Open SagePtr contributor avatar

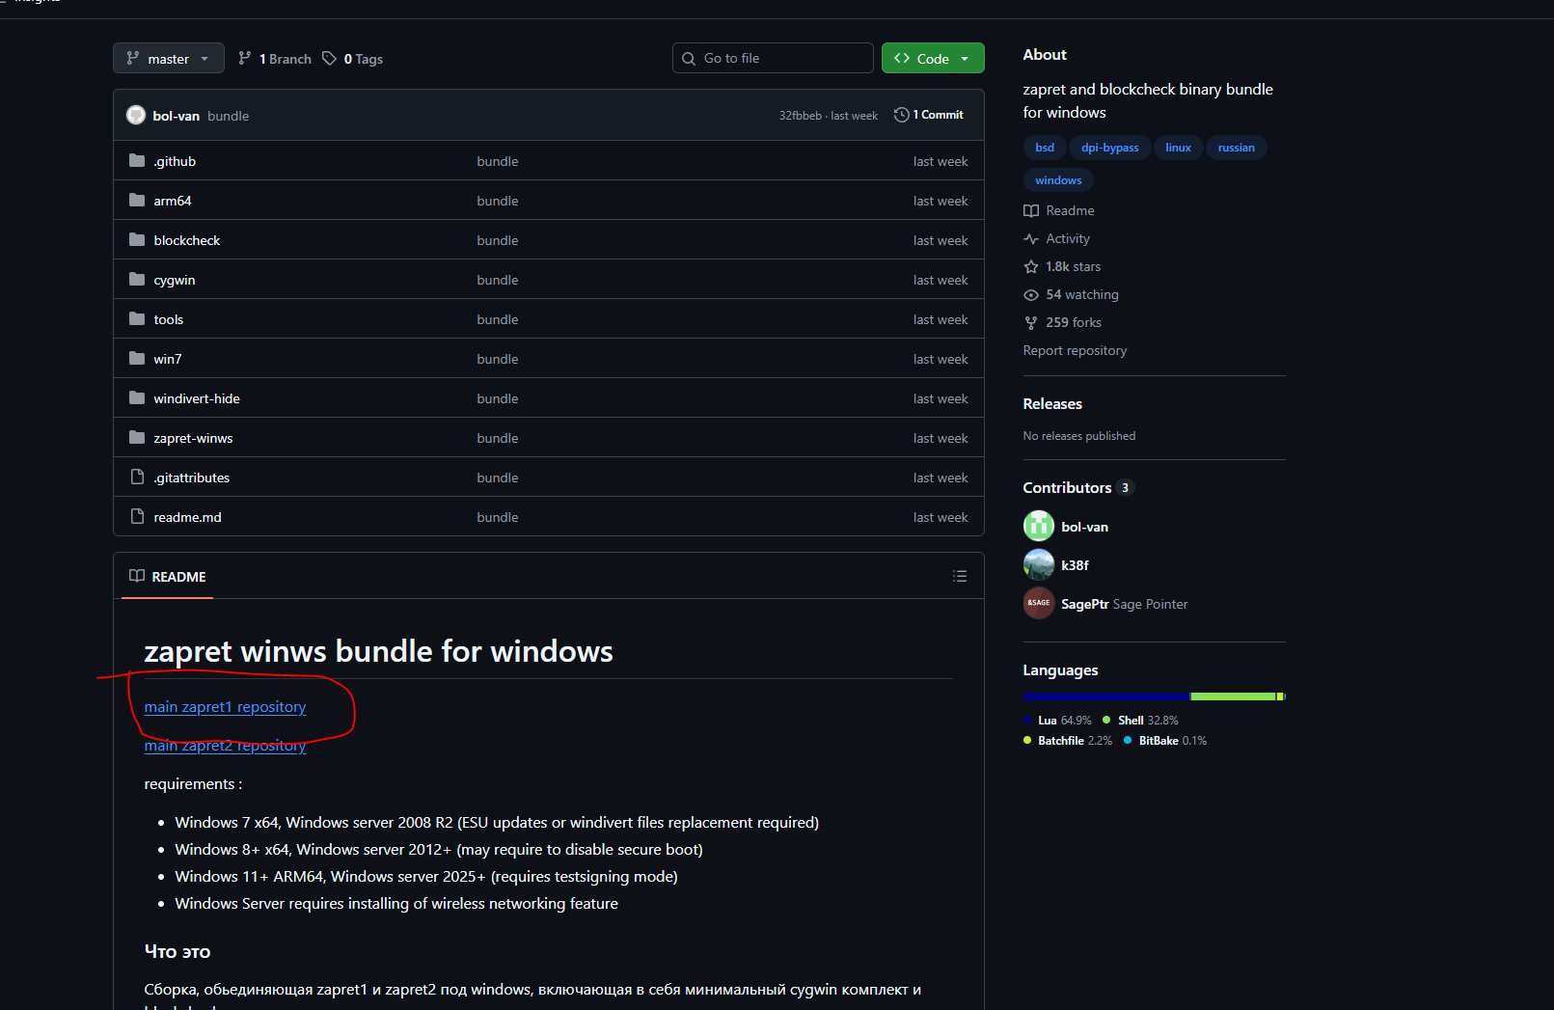tap(1039, 603)
